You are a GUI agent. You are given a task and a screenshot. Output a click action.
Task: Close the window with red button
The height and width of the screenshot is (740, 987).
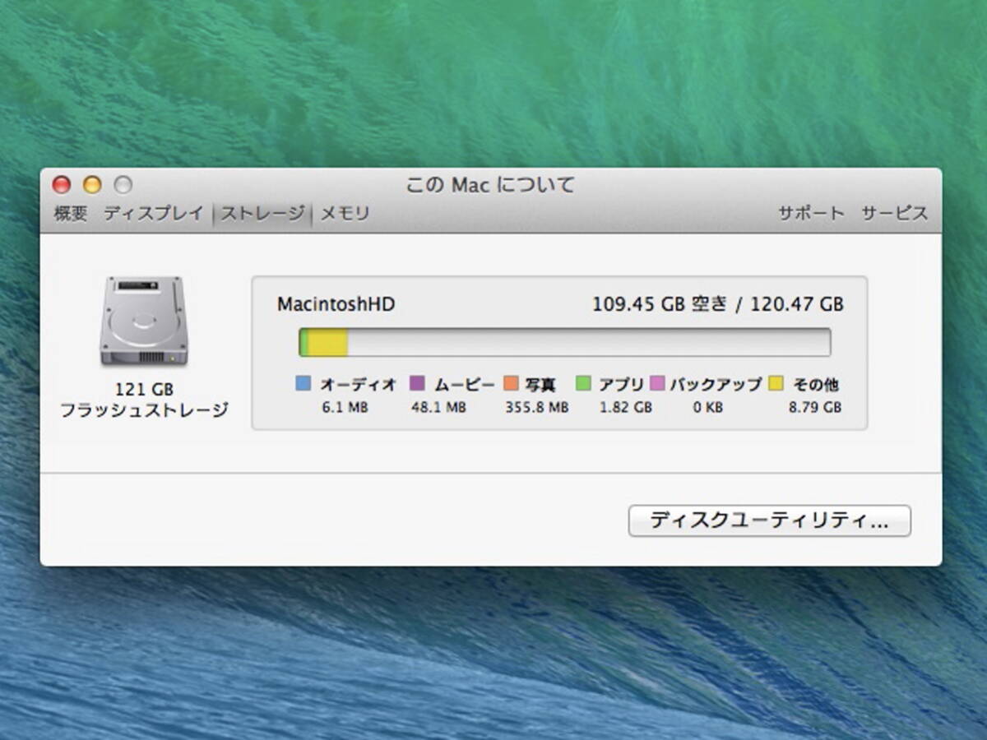pos(62,185)
